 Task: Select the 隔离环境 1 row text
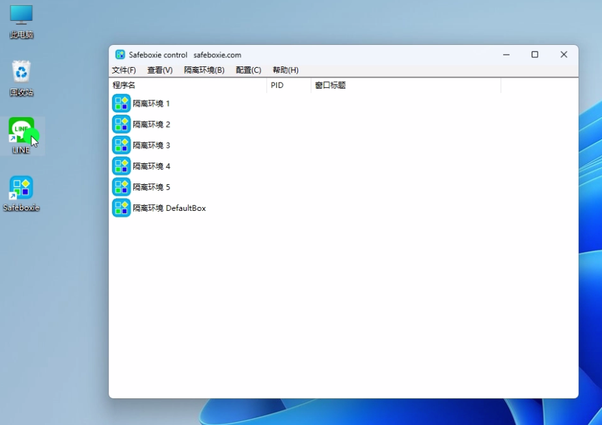click(x=151, y=103)
